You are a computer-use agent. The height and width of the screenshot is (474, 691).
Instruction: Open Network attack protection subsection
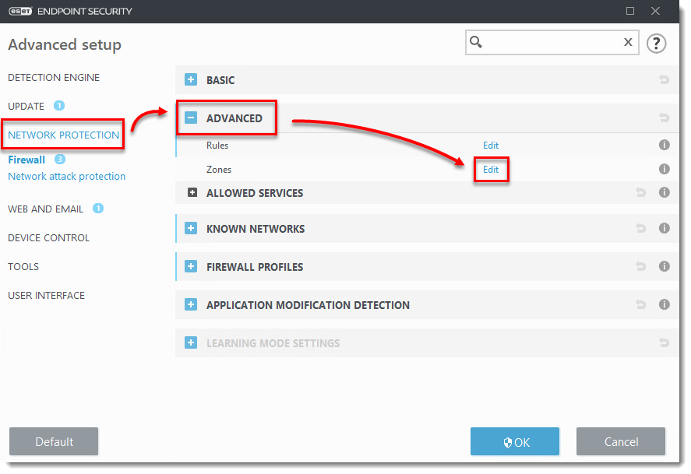click(x=66, y=176)
